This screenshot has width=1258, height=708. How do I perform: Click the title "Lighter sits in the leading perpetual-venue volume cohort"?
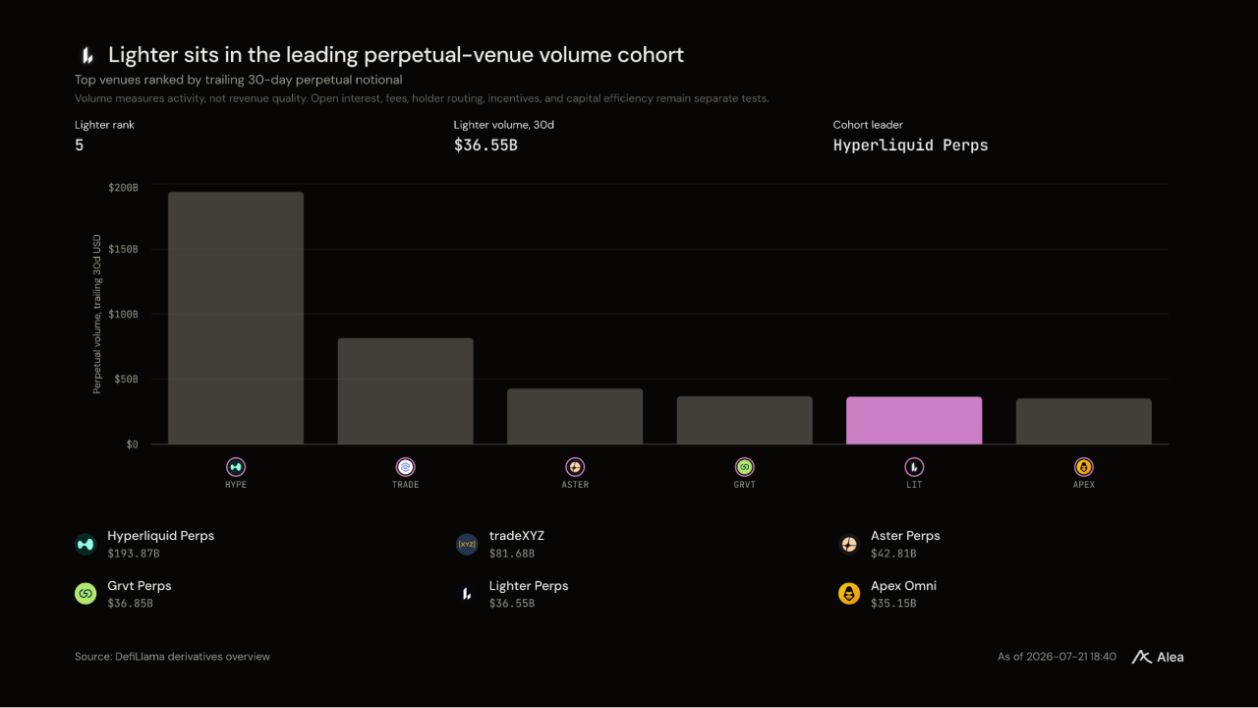point(396,55)
